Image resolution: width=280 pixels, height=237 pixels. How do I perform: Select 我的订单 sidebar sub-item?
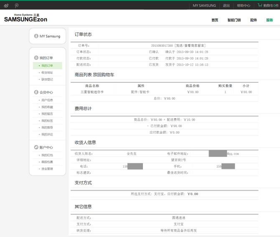tap(47, 66)
